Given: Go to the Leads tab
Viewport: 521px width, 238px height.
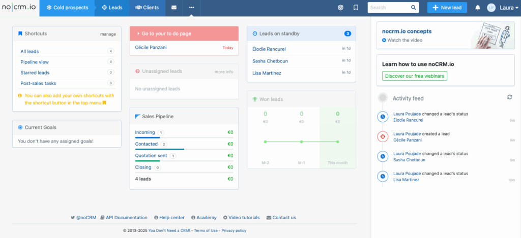Looking at the screenshot, I should [112, 8].
